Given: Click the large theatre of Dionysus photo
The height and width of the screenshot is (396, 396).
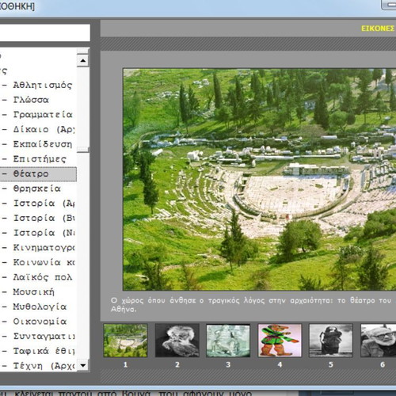Looking at the screenshot, I should [x=260, y=180].
